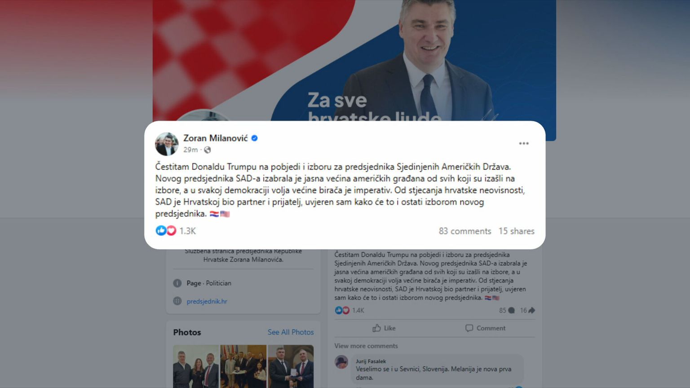Open the 83 comments count

(x=465, y=231)
